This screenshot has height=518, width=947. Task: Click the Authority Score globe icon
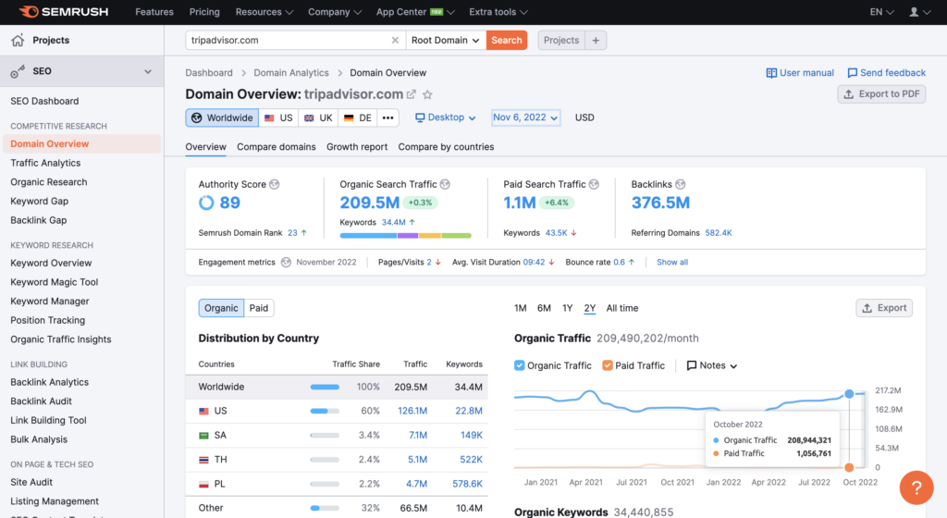[x=274, y=184]
